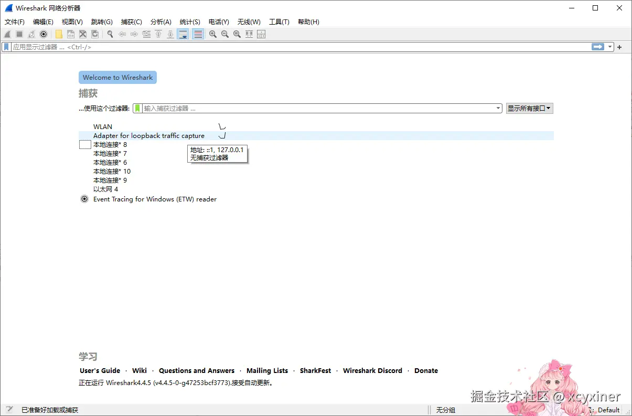Open the 文件(F) menu
This screenshot has width=632, height=416.
coord(15,22)
